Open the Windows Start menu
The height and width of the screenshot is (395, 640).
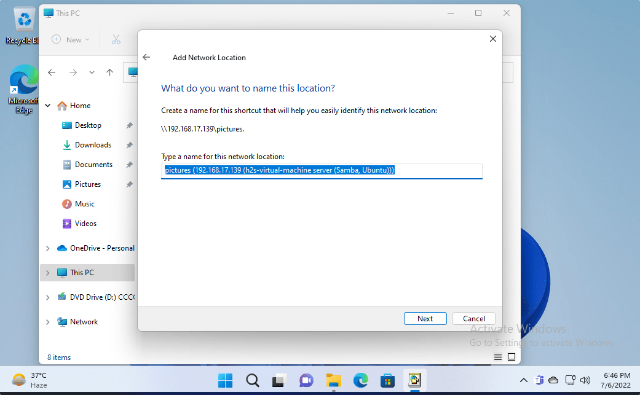225,380
